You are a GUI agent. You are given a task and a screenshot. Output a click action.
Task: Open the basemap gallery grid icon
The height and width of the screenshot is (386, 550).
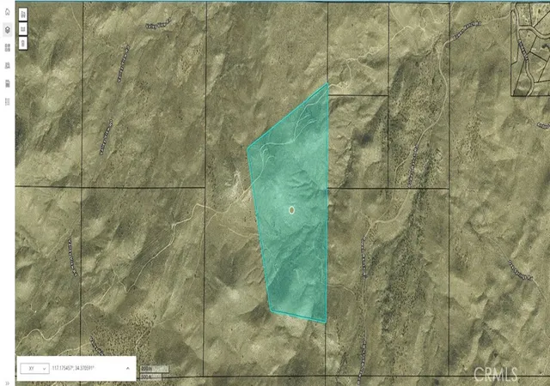coord(8,48)
